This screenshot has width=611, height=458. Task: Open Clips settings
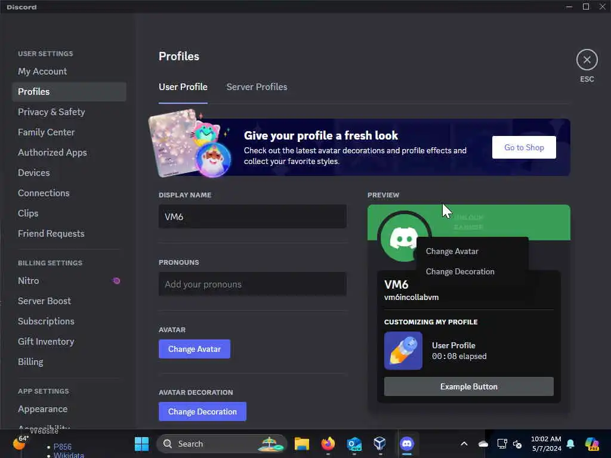(69, 213)
